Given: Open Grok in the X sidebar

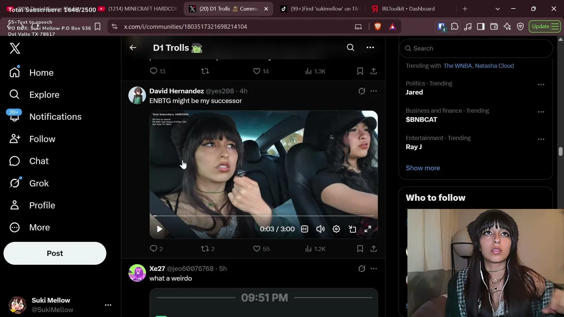Looking at the screenshot, I should (29, 183).
